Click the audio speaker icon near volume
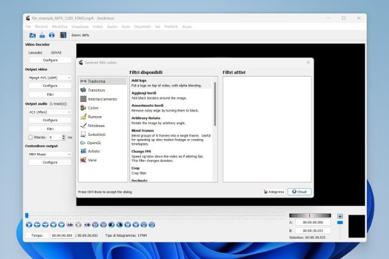389x259 pixels. pos(340,216)
